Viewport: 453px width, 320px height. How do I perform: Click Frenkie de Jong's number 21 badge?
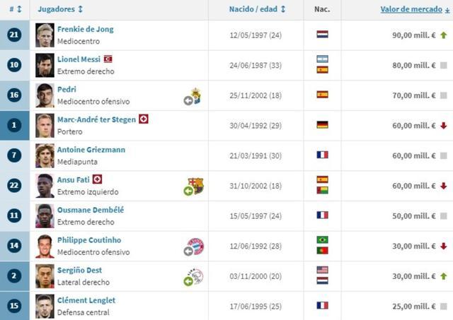[15, 35]
